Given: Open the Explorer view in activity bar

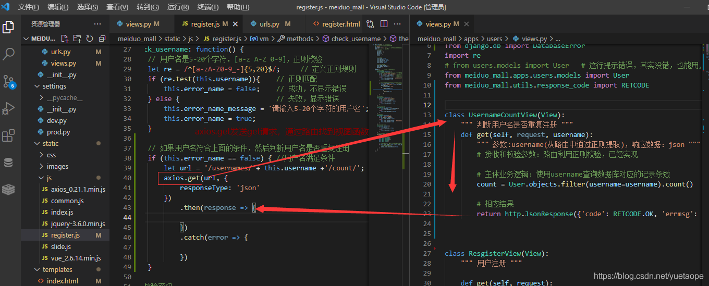Looking at the screenshot, I should point(8,27).
